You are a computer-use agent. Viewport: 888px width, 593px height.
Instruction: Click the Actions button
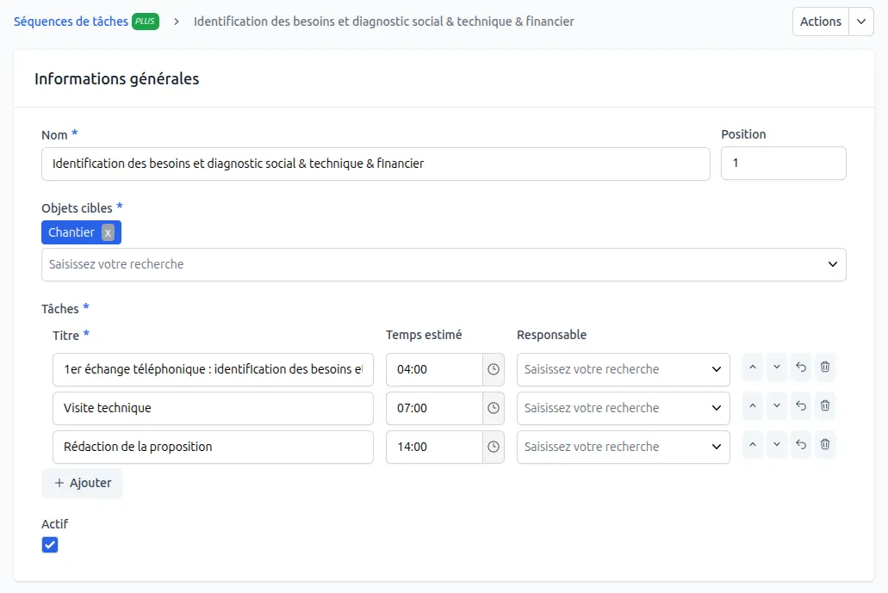tap(820, 22)
